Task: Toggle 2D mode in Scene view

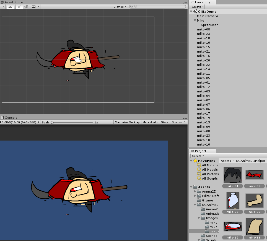Action: click(10, 7)
